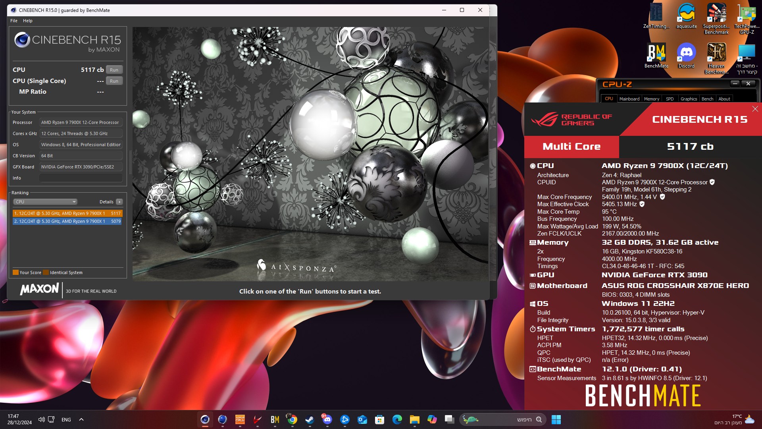Switch to Mainboard tab in CPU-Z
The height and width of the screenshot is (429, 762).
[629, 99]
